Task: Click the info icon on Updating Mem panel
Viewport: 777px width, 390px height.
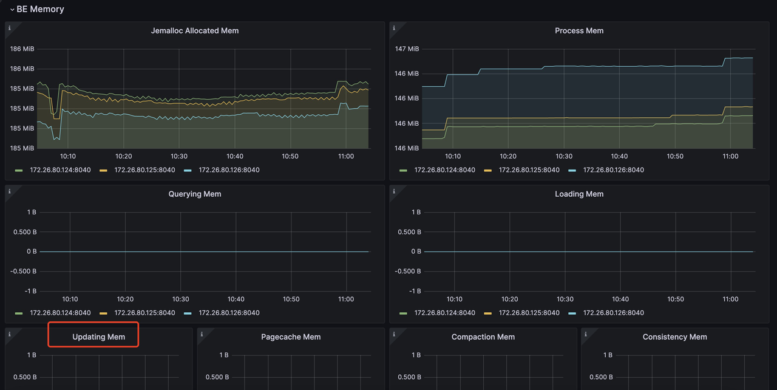Action: 9,334
